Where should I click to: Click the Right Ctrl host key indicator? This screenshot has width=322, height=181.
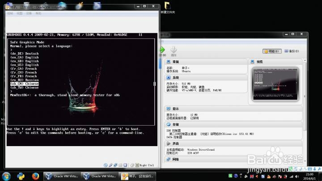pyautogui.click(x=144, y=165)
